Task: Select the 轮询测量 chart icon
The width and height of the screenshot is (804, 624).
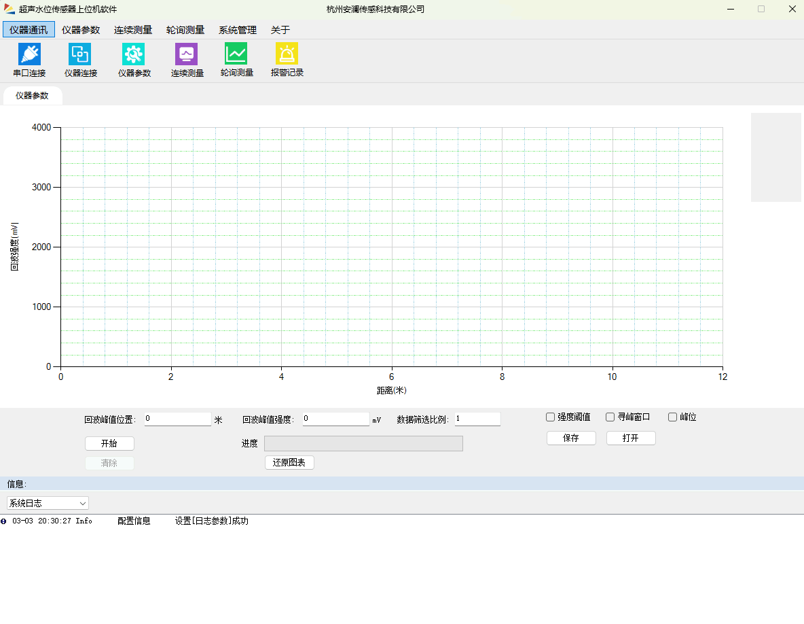Action: [x=236, y=54]
